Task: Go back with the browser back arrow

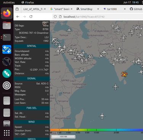Action: [18, 16]
